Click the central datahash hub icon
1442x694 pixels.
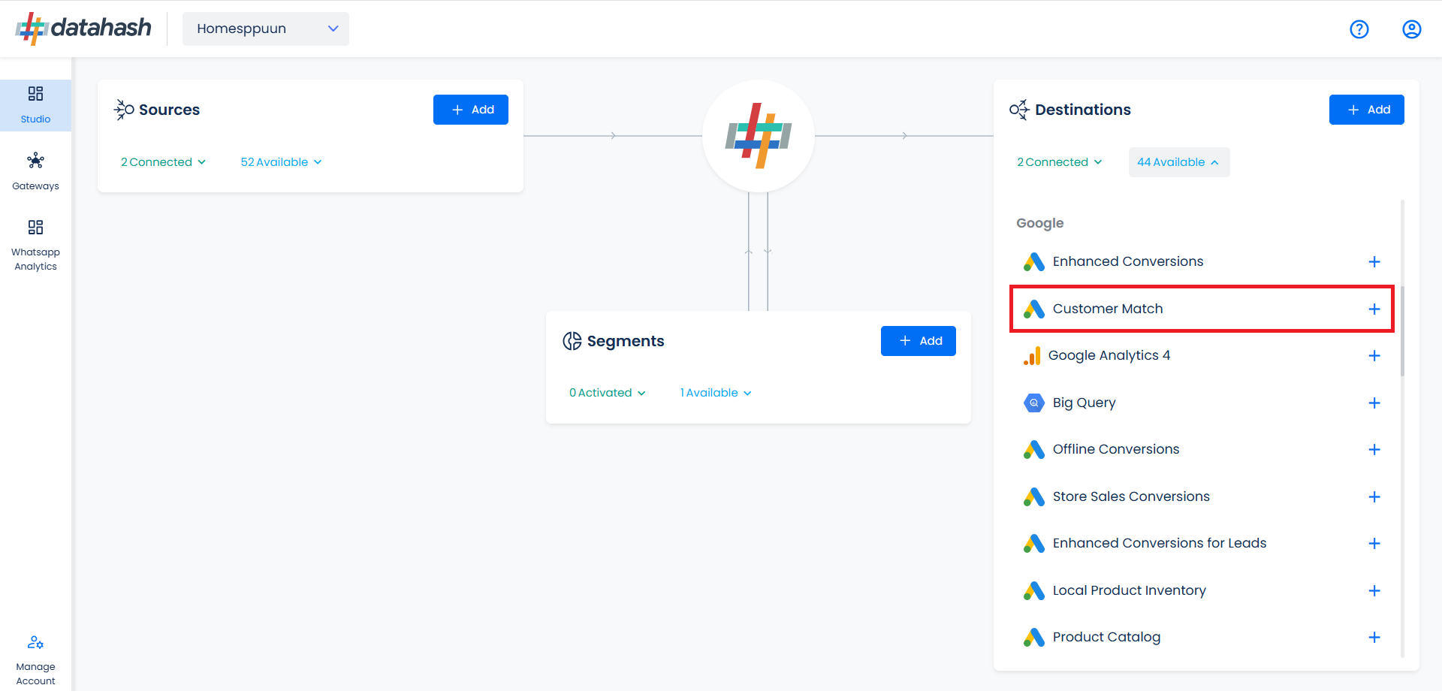pos(759,136)
